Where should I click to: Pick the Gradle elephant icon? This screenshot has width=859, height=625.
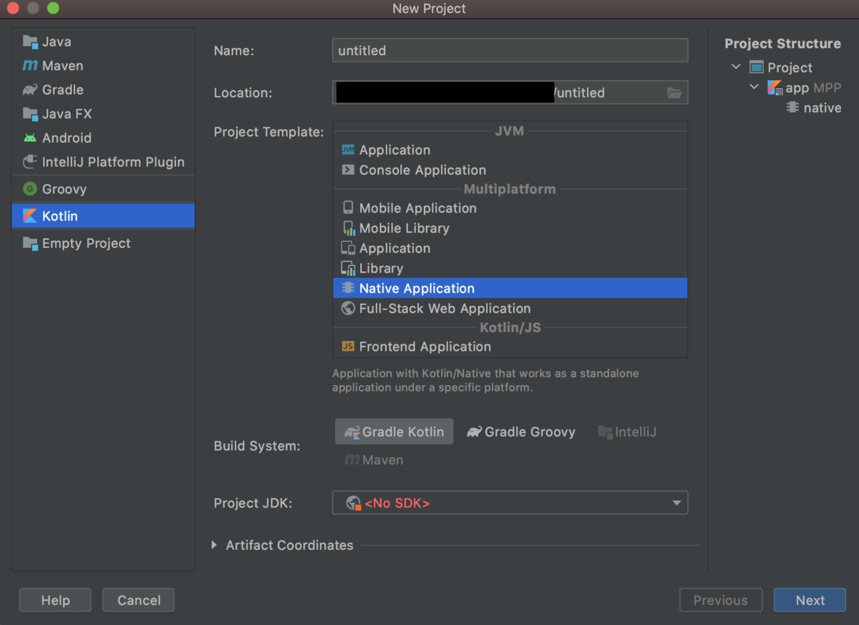tap(30, 90)
